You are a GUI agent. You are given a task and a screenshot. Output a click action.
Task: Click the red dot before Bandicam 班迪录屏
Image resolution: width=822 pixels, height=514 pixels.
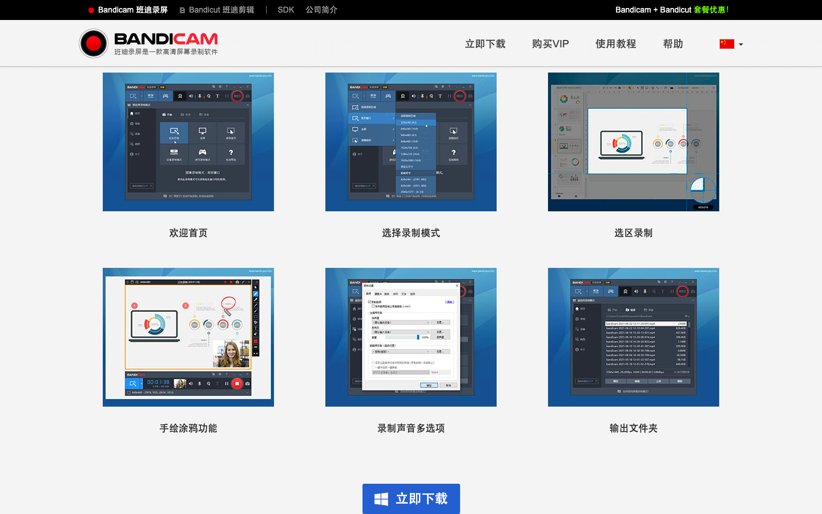point(91,10)
